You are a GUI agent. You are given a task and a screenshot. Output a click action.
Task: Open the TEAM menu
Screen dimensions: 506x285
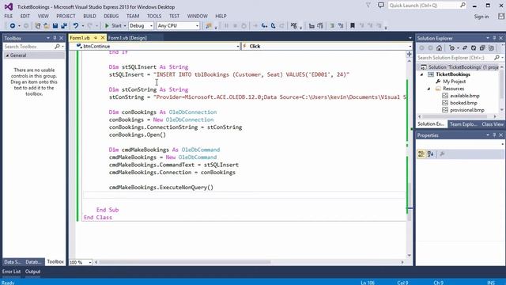tap(133, 16)
